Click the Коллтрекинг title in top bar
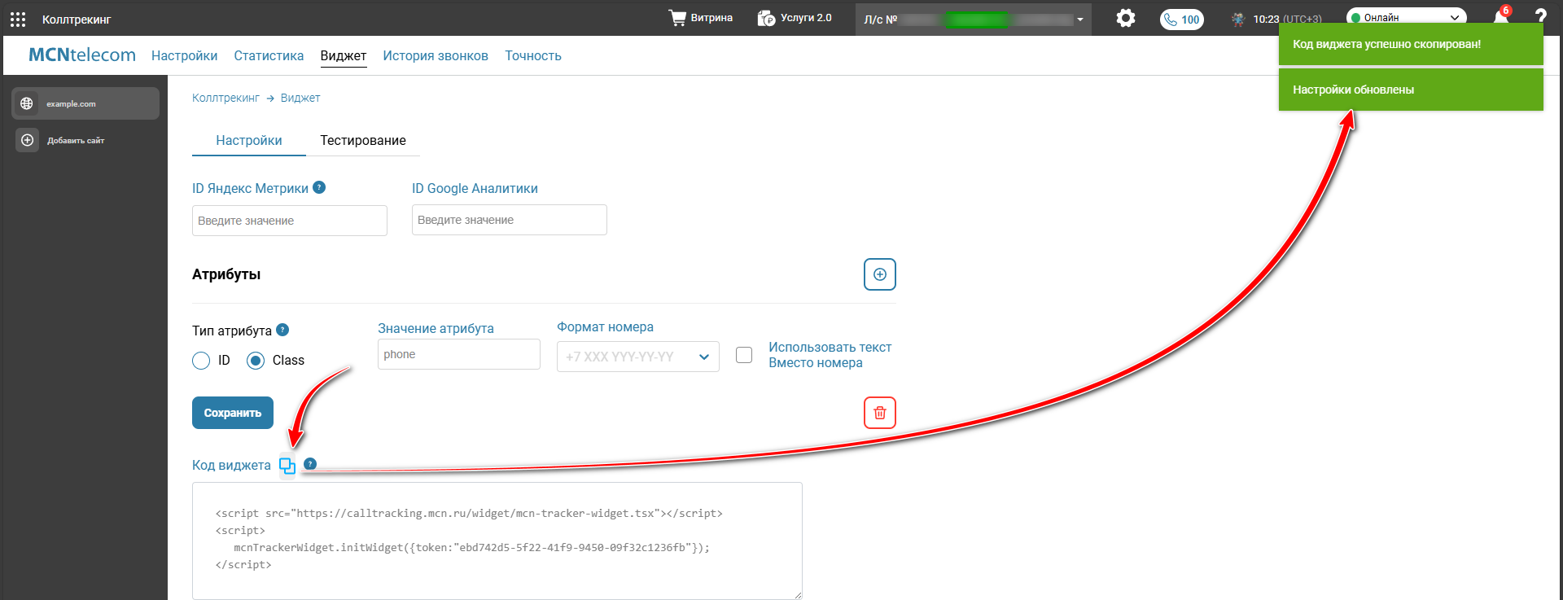 77,19
